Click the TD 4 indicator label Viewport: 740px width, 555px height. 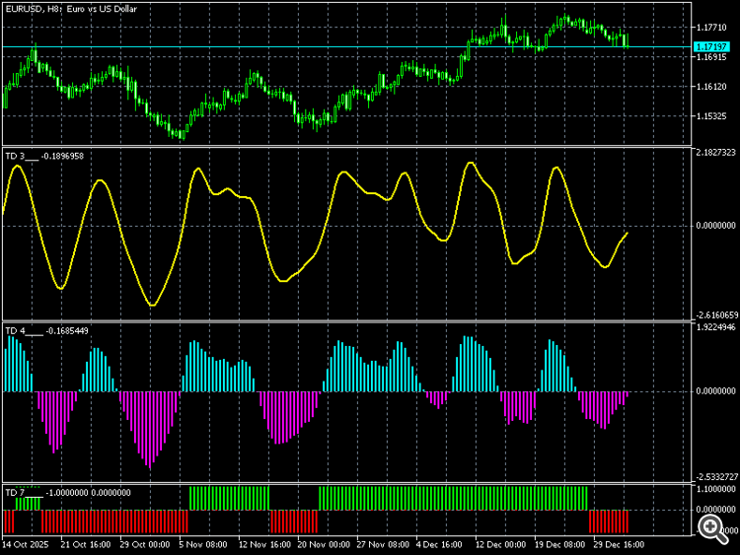46,331
